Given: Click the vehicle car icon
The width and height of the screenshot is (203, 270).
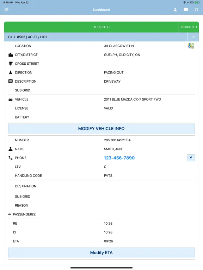Looking at the screenshot, I should tap(11, 99).
